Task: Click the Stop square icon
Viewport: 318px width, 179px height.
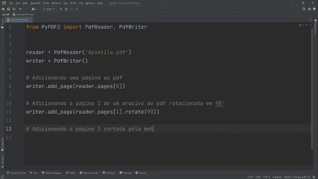Action: 77,9
